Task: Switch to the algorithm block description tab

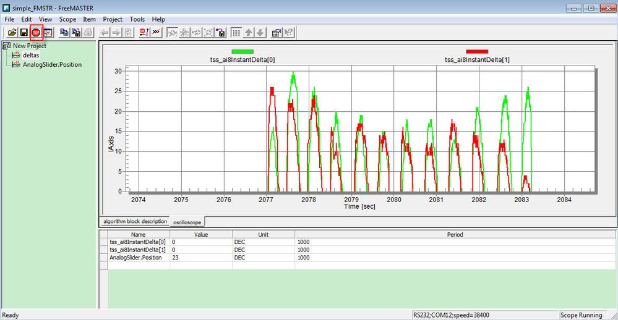Action: click(135, 221)
